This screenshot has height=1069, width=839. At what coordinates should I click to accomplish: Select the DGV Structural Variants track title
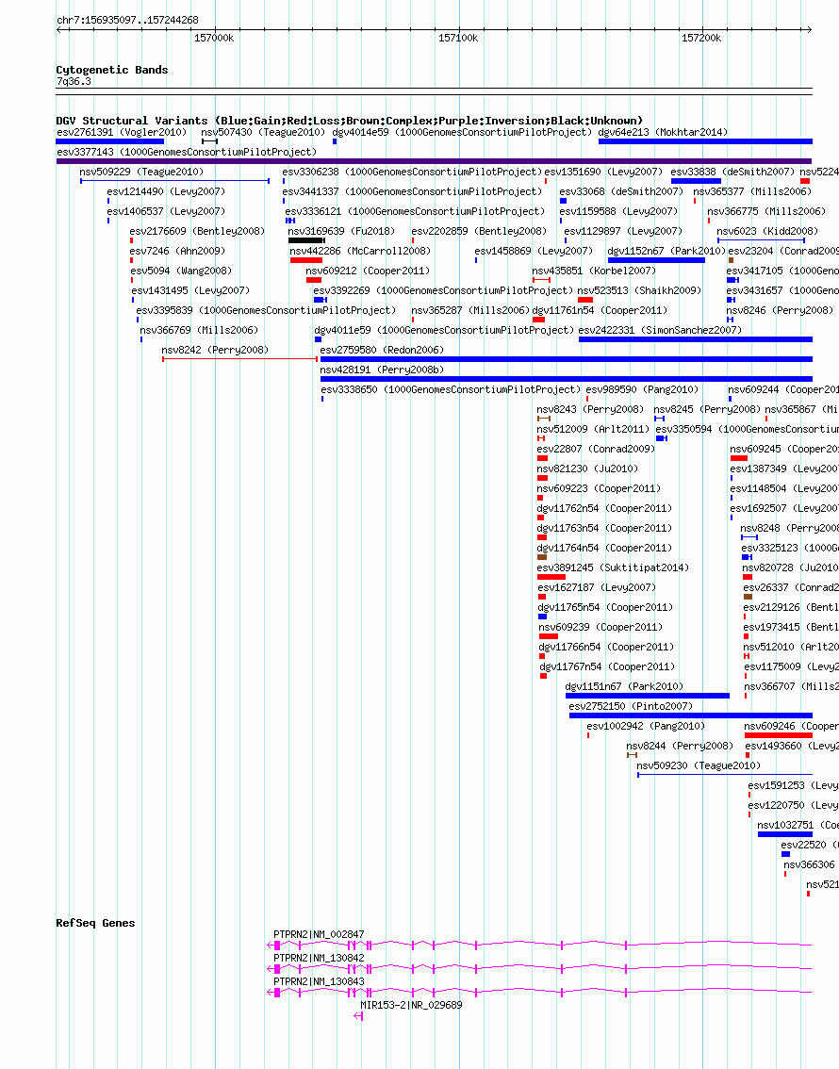(349, 121)
